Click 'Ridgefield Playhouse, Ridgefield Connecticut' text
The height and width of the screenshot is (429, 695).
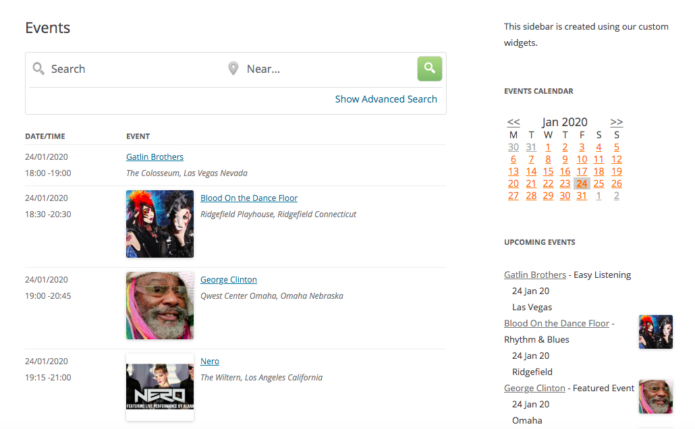tap(278, 214)
